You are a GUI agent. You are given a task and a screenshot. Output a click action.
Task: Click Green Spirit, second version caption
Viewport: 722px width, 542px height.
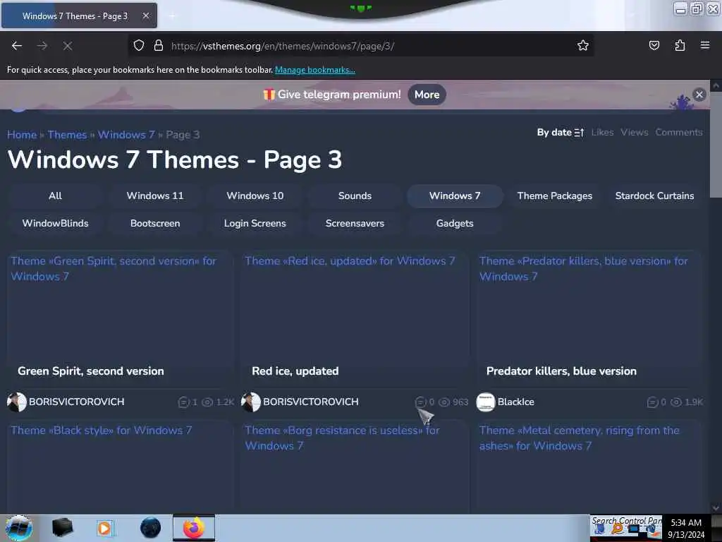point(91,371)
